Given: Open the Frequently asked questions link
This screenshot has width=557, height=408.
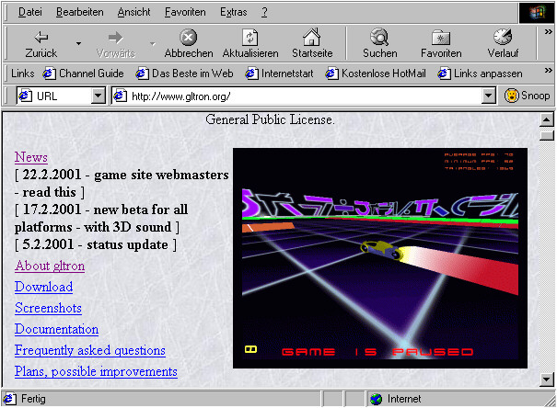Looking at the screenshot, I should click(89, 350).
